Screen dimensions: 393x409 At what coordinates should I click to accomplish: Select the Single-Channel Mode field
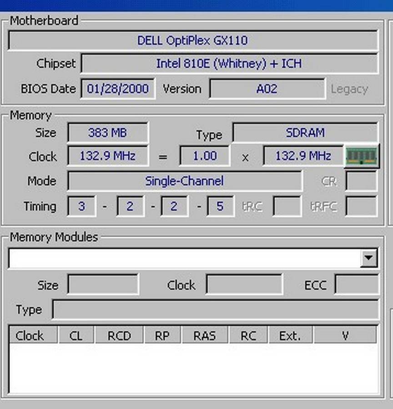point(185,181)
